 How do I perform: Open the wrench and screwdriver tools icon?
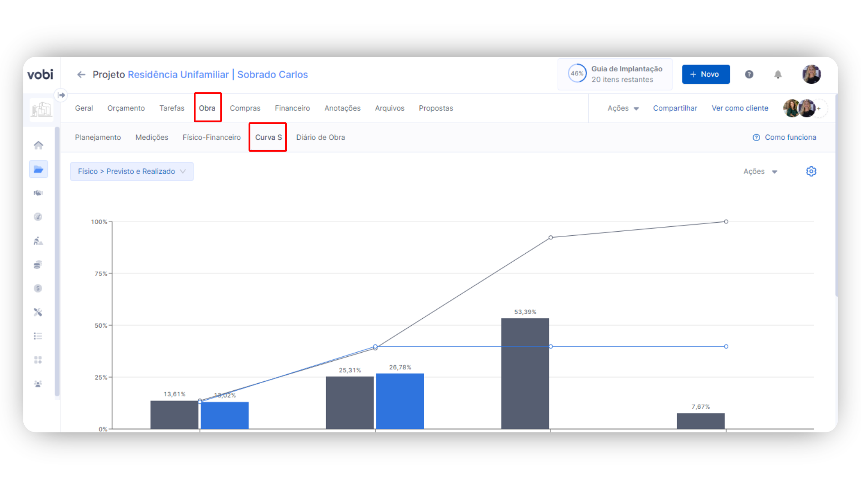(38, 312)
